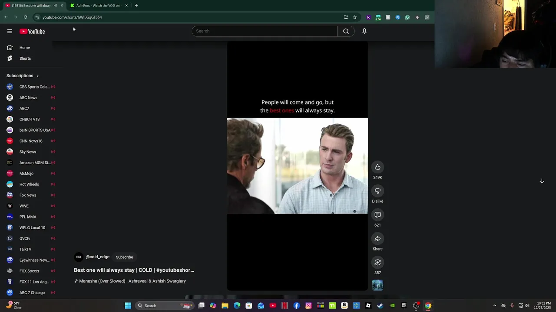Click the YouTube logo

pos(32,31)
